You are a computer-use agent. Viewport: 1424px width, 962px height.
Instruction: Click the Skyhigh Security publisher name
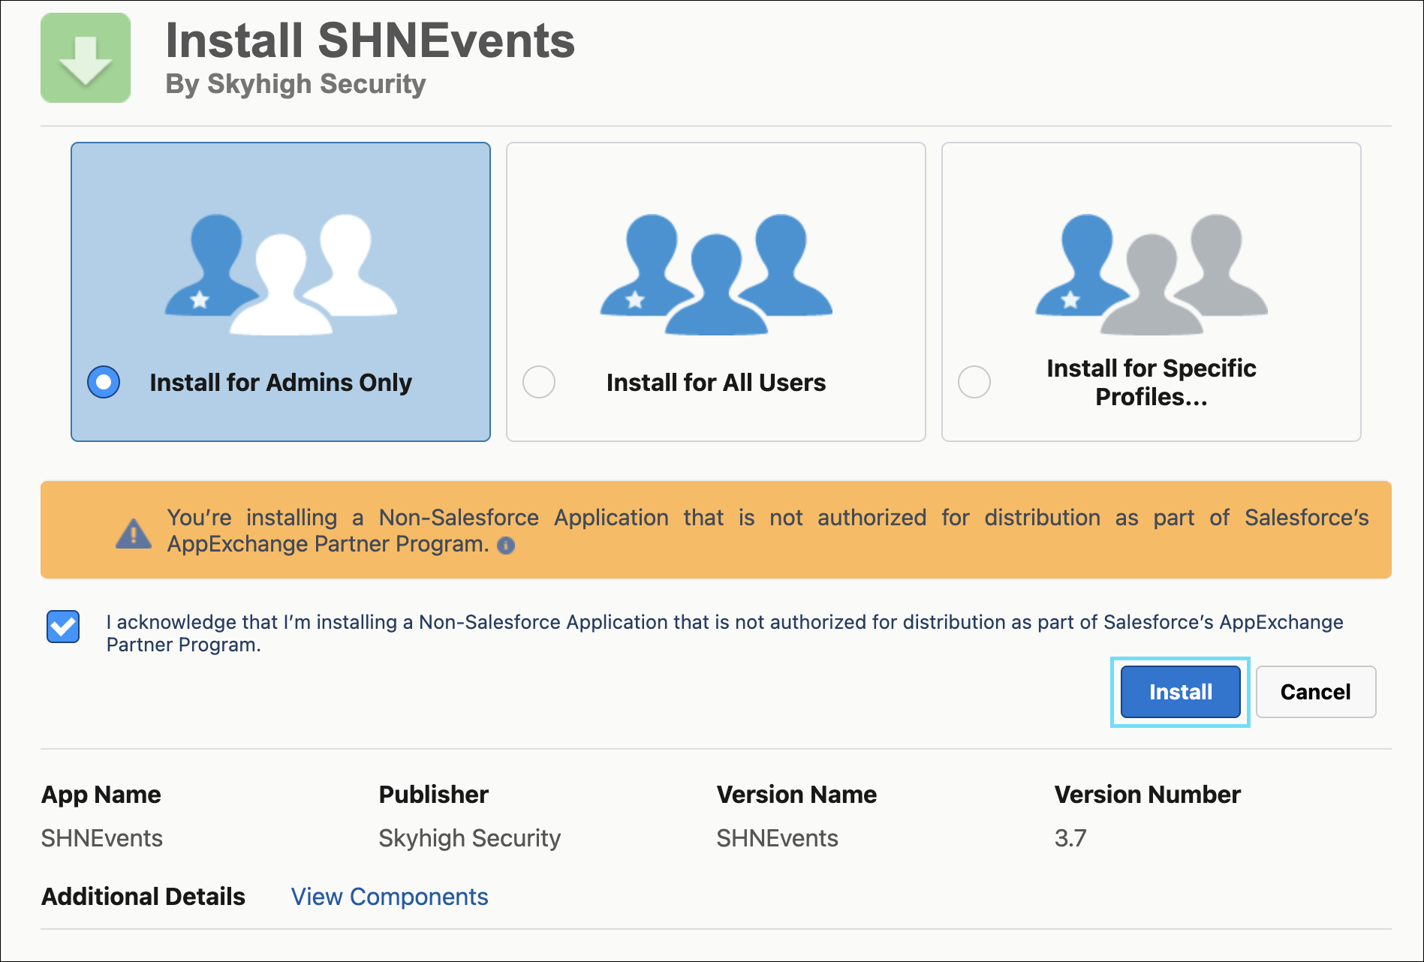pos(468,838)
